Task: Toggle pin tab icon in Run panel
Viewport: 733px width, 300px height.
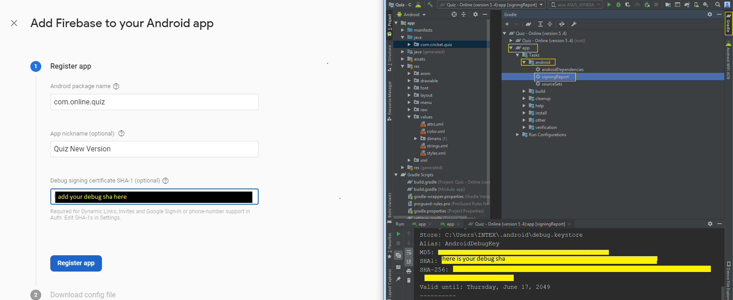Action: coord(398,279)
